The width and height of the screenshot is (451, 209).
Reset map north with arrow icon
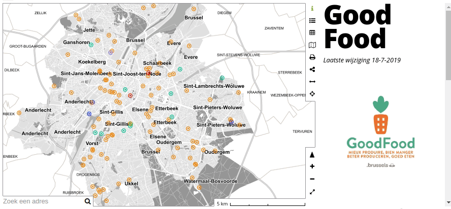[x=312, y=155]
